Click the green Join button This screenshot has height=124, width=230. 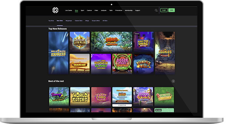[x=172, y=10]
